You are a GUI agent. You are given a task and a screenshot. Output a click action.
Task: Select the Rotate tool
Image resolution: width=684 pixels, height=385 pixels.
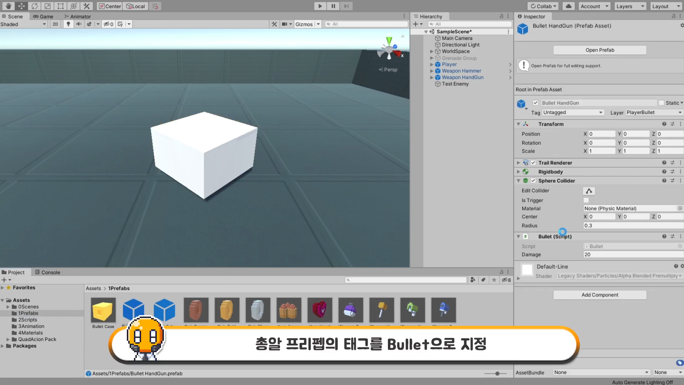35,6
